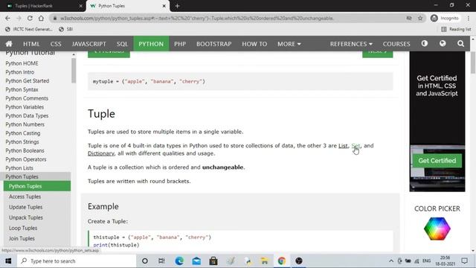
Task: Open Loop Tuples in sidebar
Action: coord(23,228)
